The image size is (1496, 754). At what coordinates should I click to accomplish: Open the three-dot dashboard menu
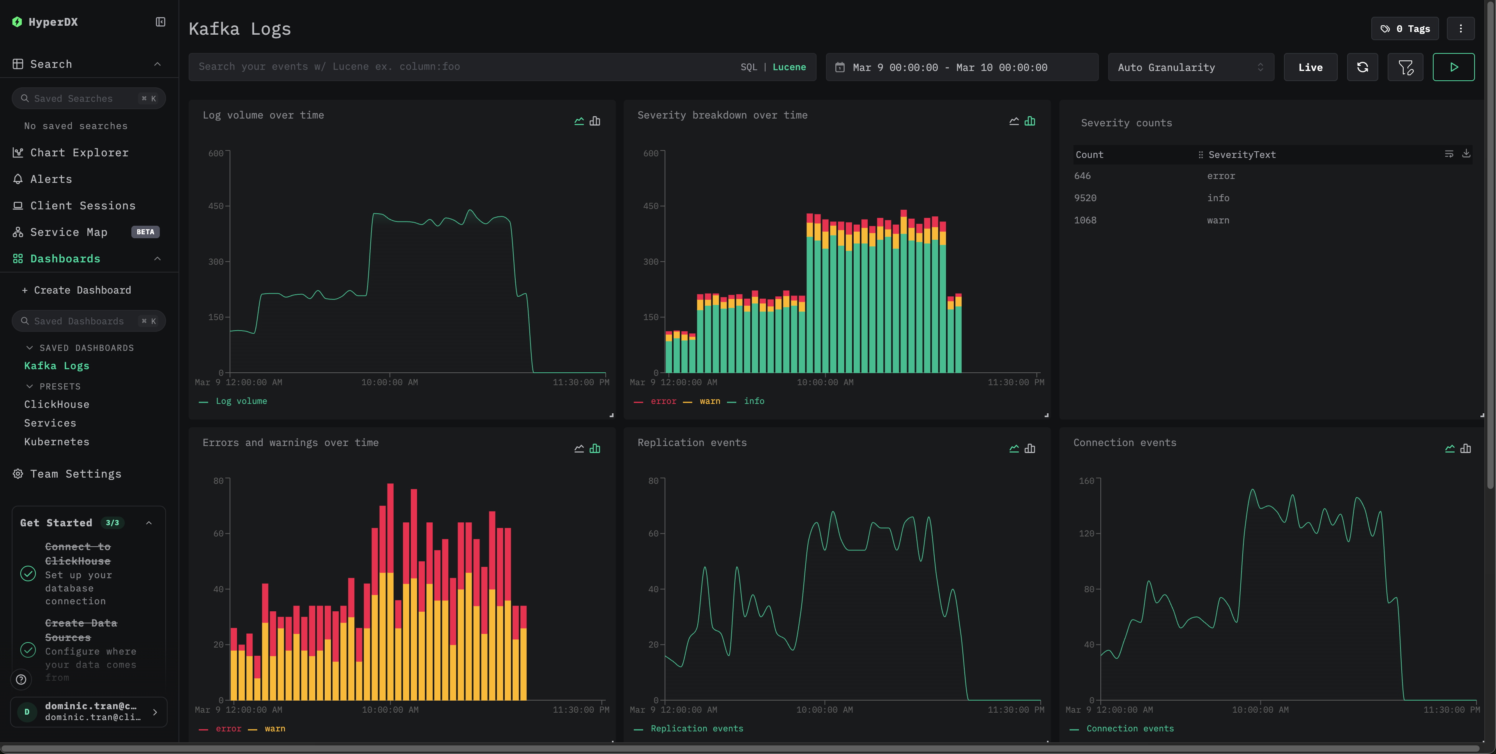1461,28
